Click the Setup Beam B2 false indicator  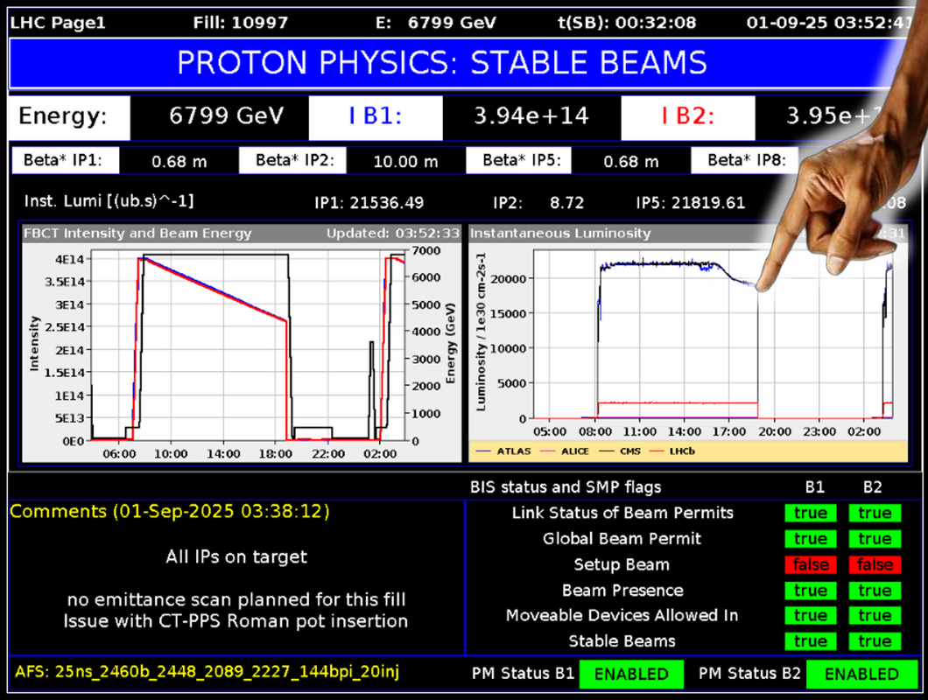[x=874, y=564]
